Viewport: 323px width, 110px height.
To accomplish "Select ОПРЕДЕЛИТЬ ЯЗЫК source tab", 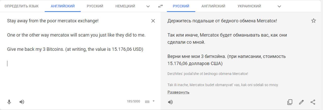I will click(22, 6).
